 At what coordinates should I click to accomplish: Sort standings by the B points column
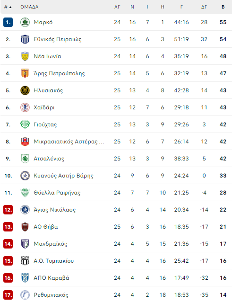pos(223,7)
